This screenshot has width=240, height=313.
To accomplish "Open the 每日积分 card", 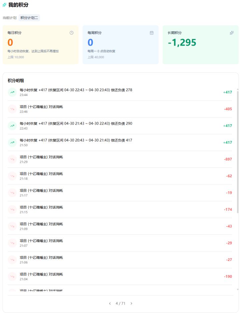I will pos(41,45).
